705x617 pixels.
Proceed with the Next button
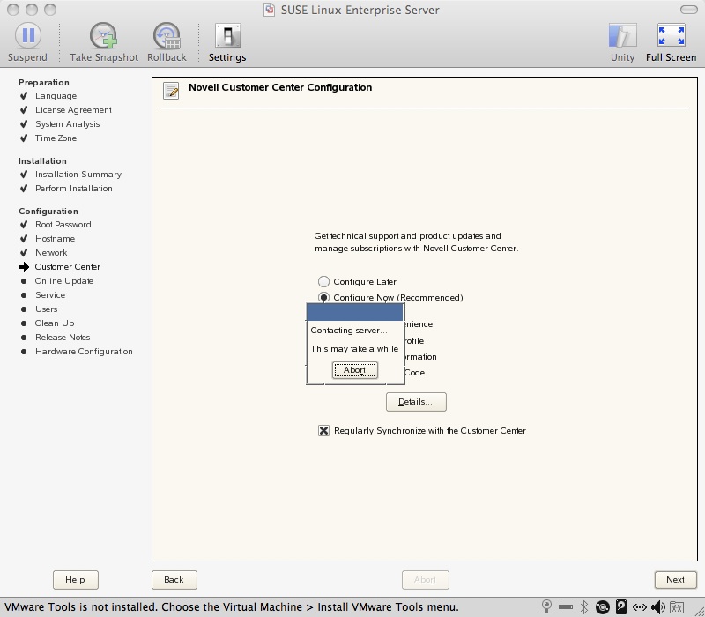coord(675,580)
